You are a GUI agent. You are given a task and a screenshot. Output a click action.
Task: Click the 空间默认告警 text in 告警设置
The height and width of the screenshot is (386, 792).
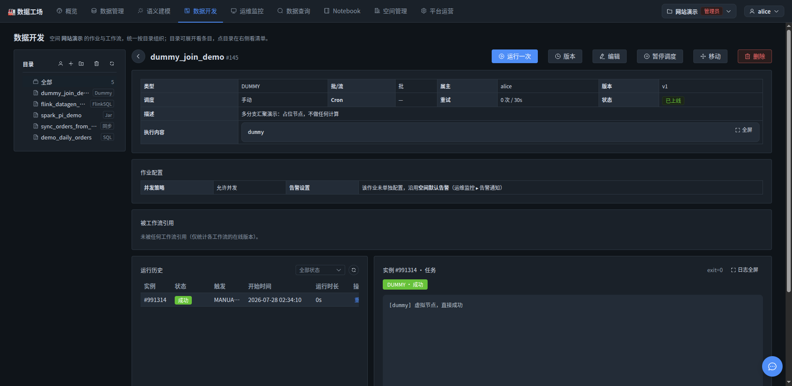pyautogui.click(x=434, y=188)
